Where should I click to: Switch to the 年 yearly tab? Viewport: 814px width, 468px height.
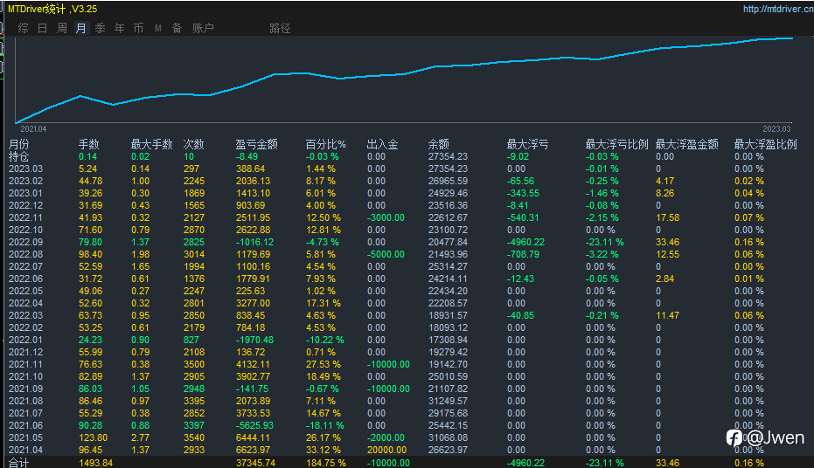point(120,28)
